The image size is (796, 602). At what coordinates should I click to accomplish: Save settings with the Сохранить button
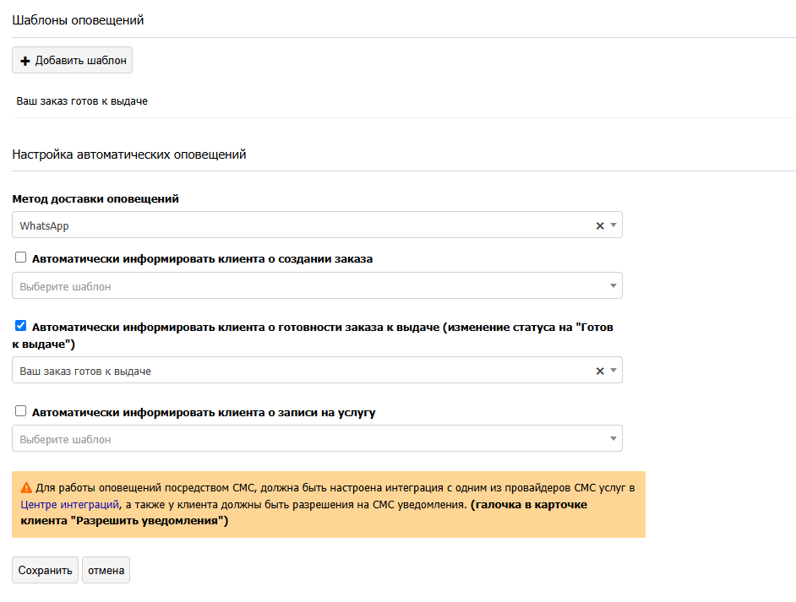pyautogui.click(x=46, y=570)
